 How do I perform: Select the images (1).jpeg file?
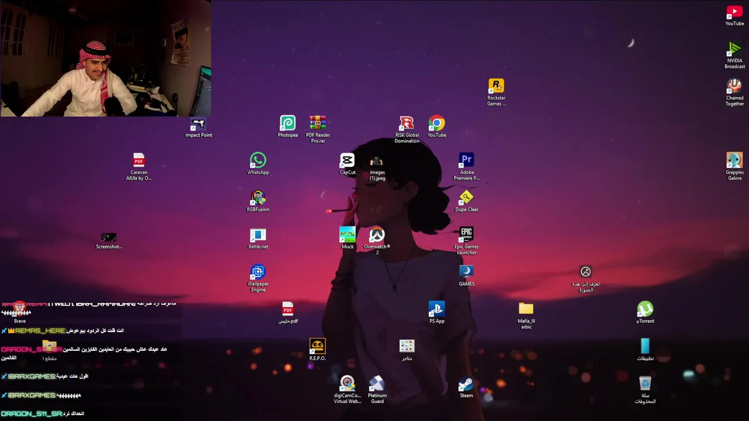click(377, 167)
